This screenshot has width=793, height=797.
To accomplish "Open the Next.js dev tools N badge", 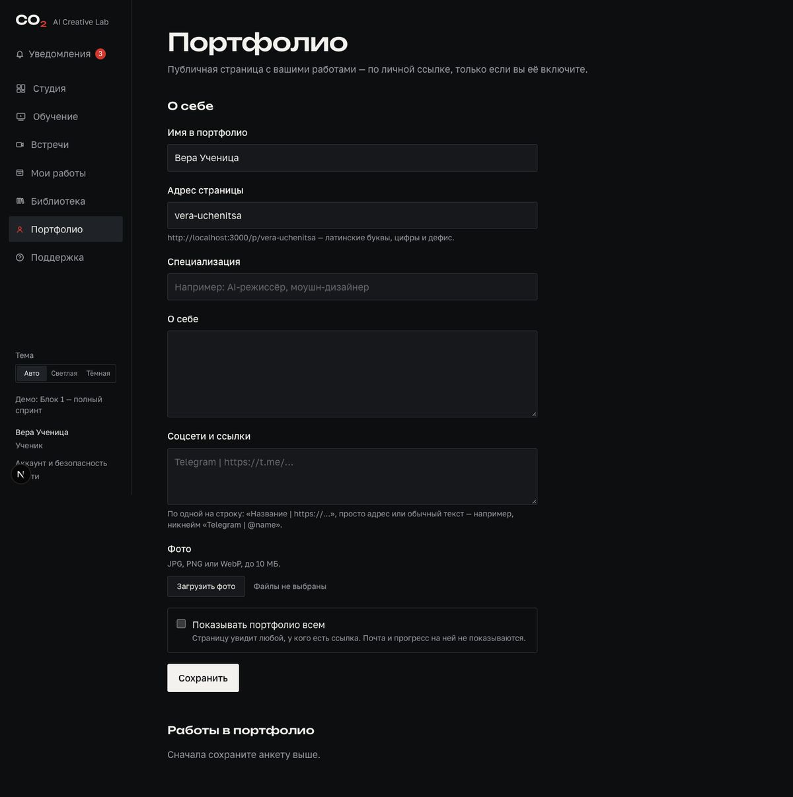I will 20,474.
